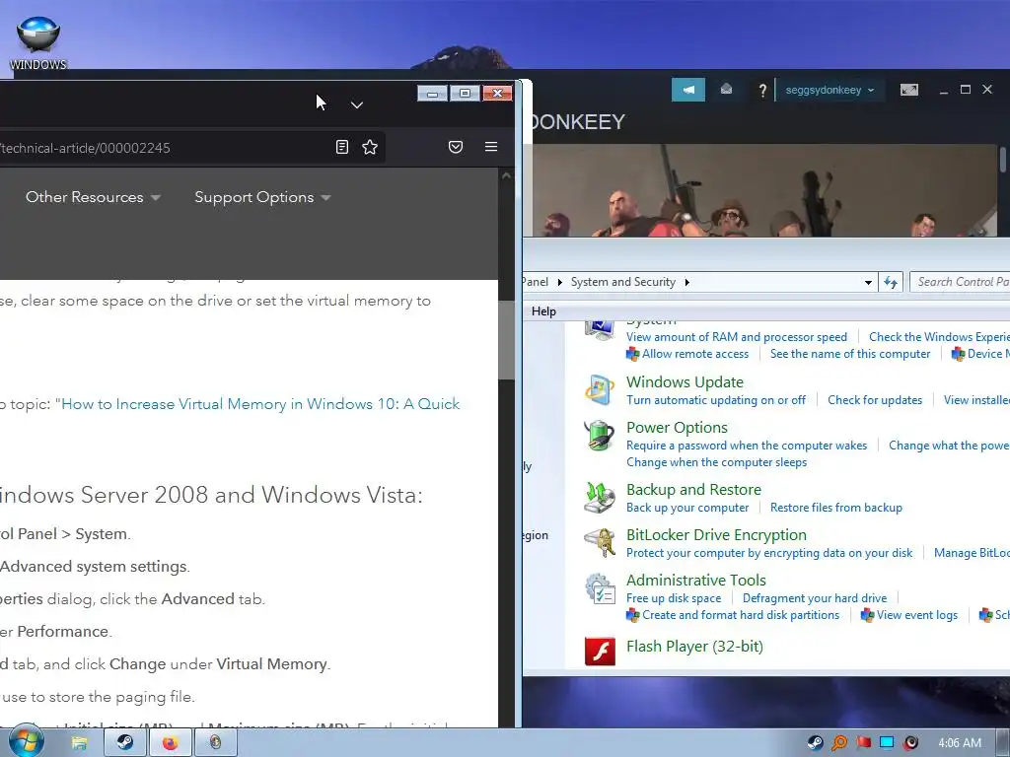Toggle Firefox reader view icon
The image size is (1010, 757).
[x=342, y=148]
